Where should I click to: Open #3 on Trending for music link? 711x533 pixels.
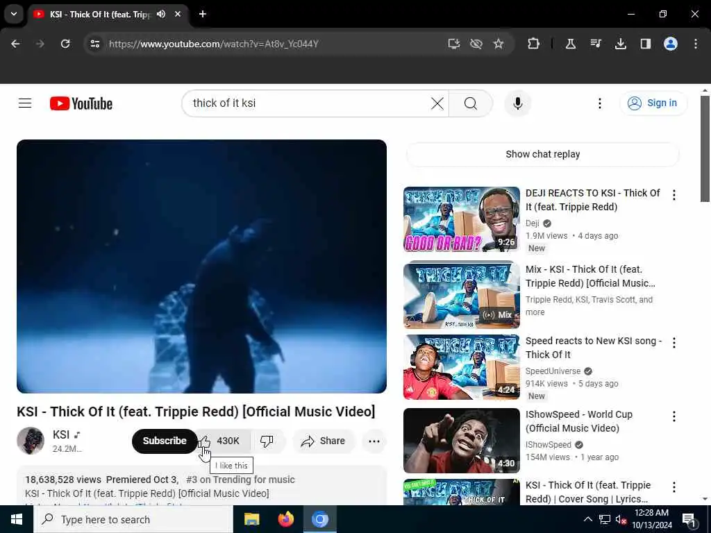point(240,480)
